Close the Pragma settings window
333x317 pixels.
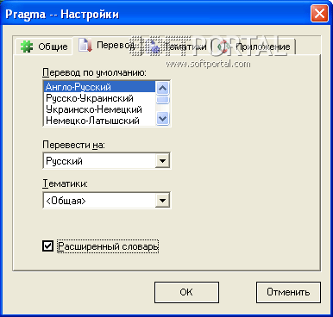319,14
